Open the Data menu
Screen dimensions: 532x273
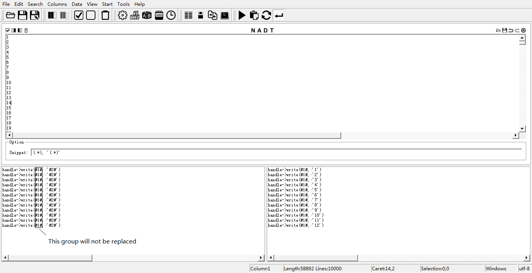(x=77, y=4)
